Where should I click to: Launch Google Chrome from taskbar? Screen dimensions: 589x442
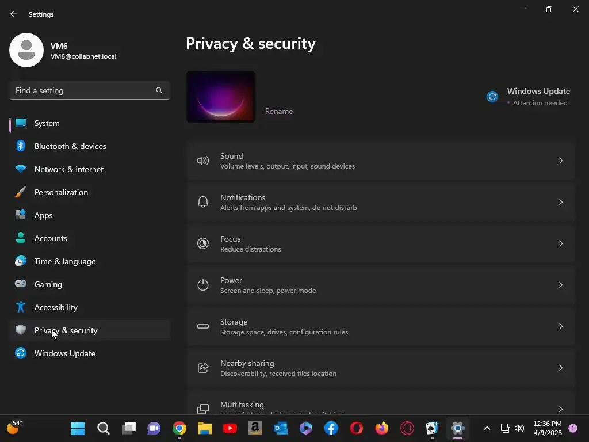coord(179,428)
